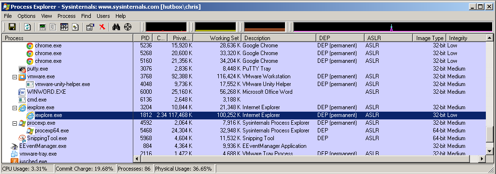Collapse the procexp.exe tree node

pyautogui.click(x=14, y=123)
